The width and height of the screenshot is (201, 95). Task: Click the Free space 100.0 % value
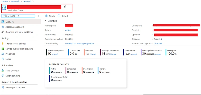point(172,54)
